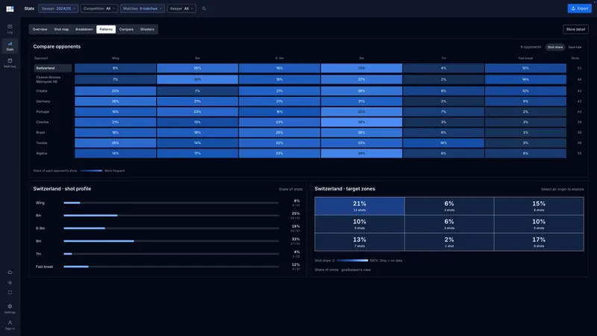This screenshot has height=336, width=597.
Task: Click the search magnifier icon
Action: coord(204,8)
